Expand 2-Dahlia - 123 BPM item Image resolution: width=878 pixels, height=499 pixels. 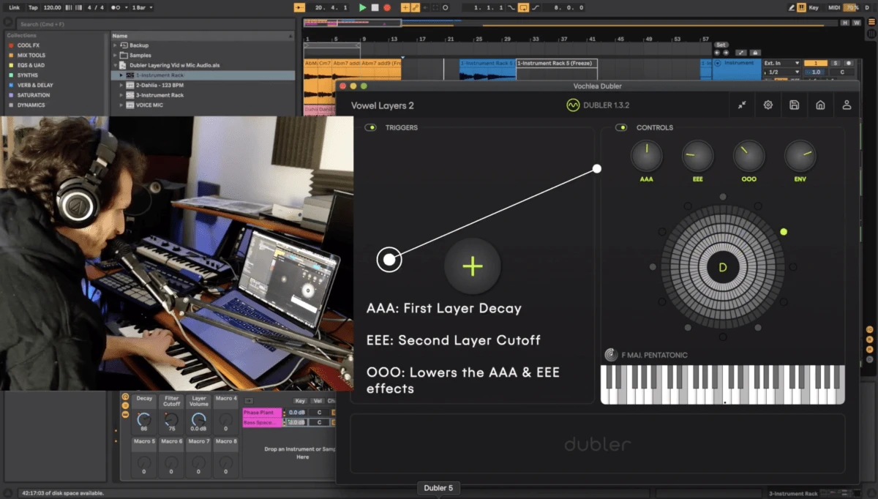121,85
